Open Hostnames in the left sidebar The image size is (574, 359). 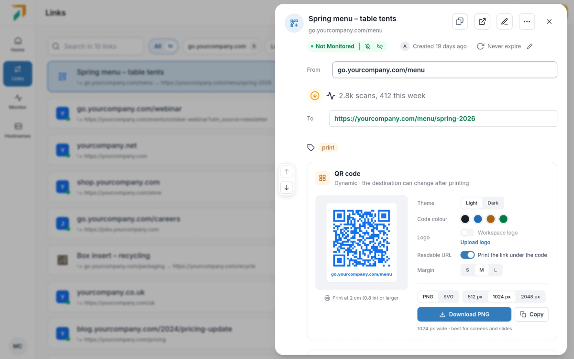pos(18,131)
